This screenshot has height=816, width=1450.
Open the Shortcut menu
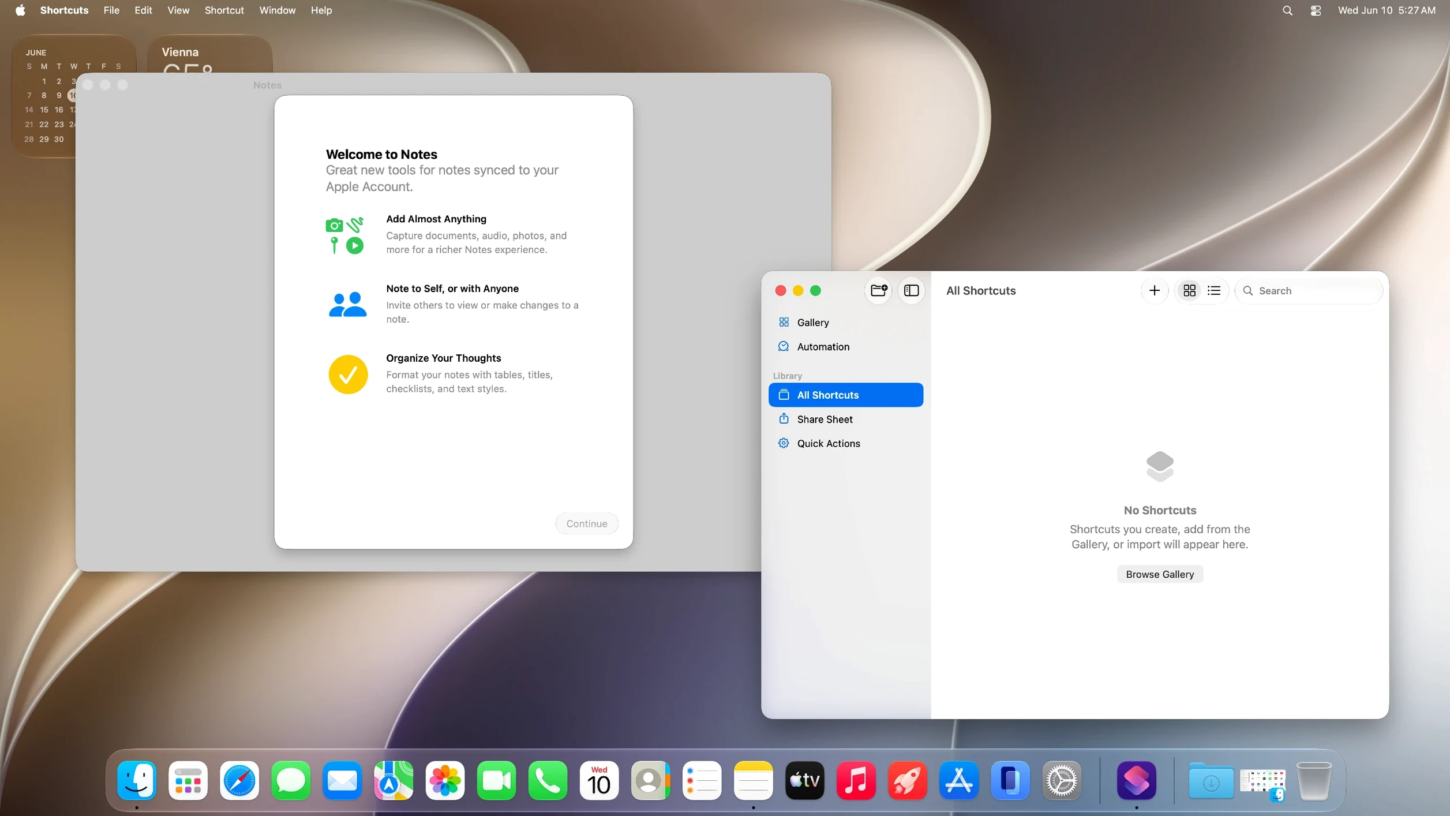224,10
